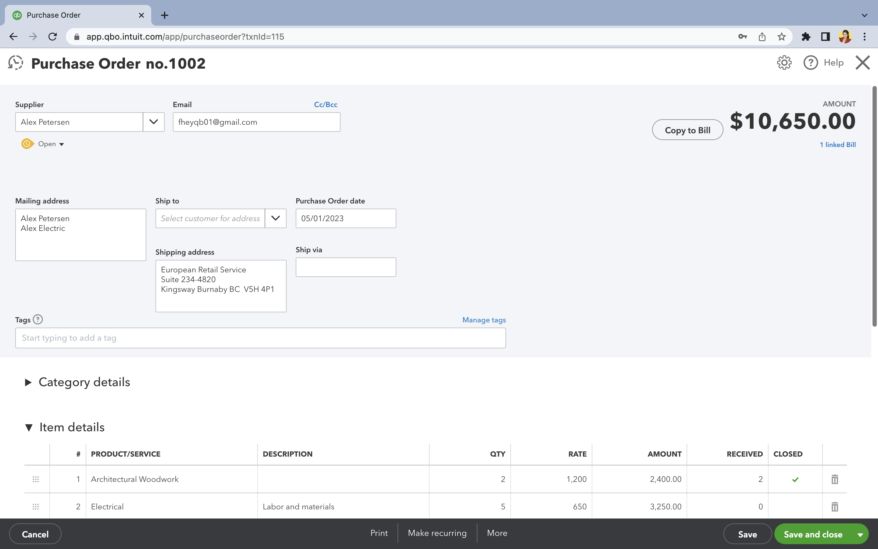Open the More menu in footer

coord(497,533)
